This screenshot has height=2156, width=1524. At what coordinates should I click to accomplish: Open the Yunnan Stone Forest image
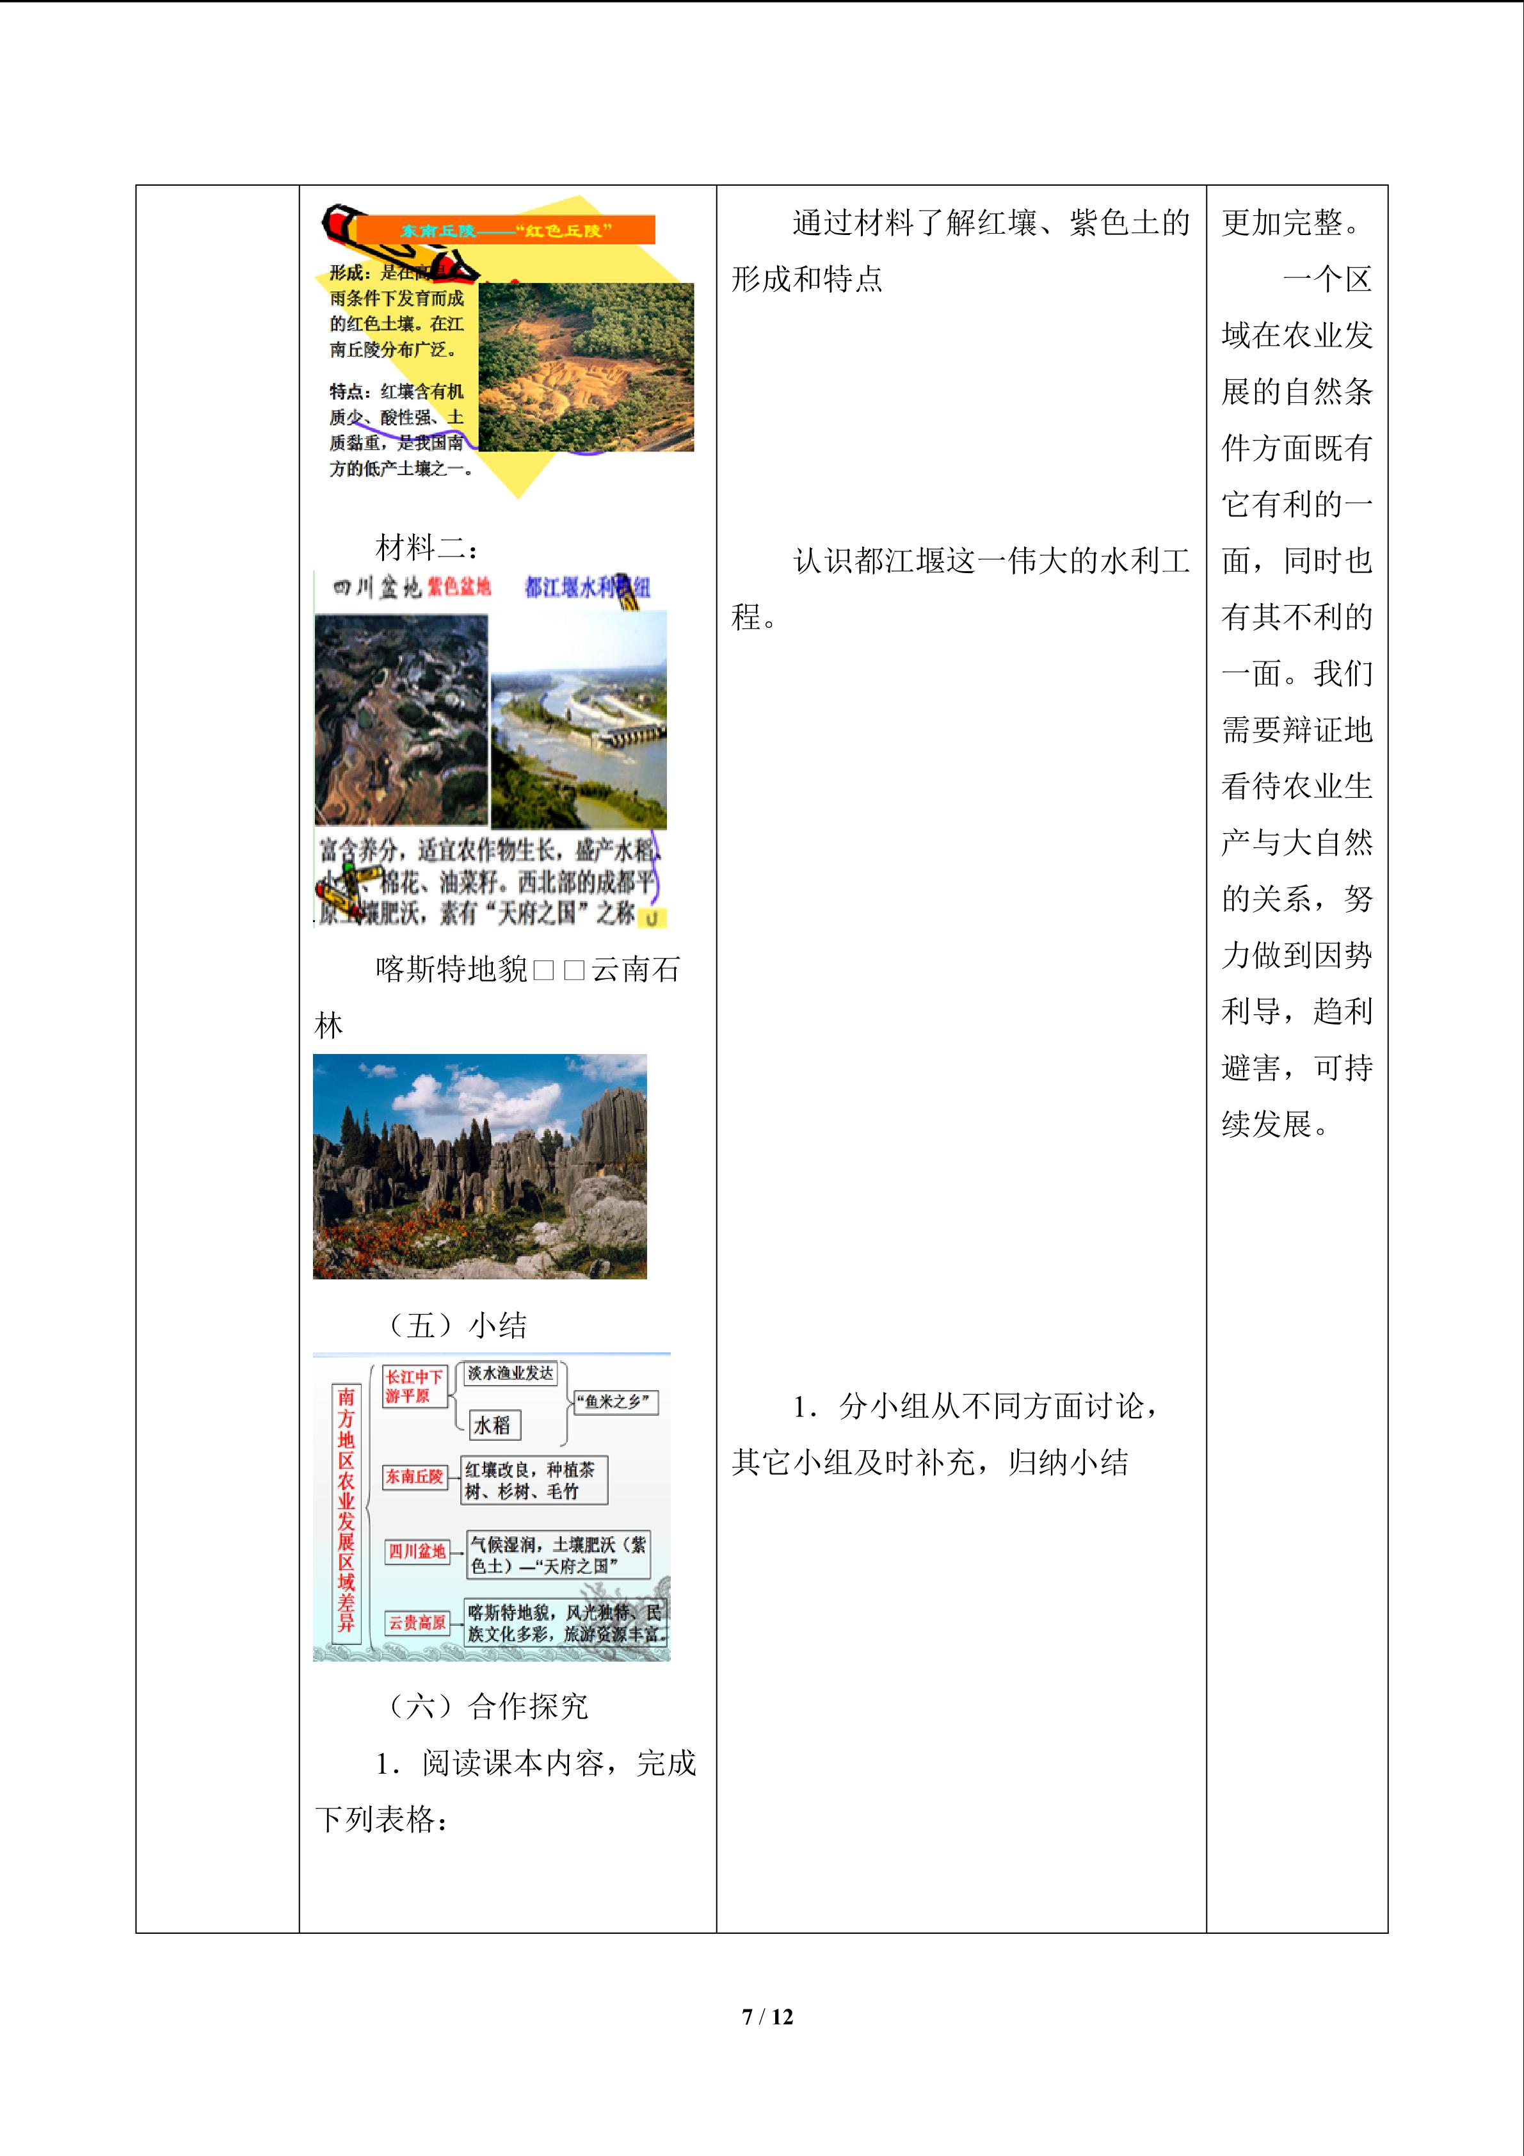tap(479, 1166)
